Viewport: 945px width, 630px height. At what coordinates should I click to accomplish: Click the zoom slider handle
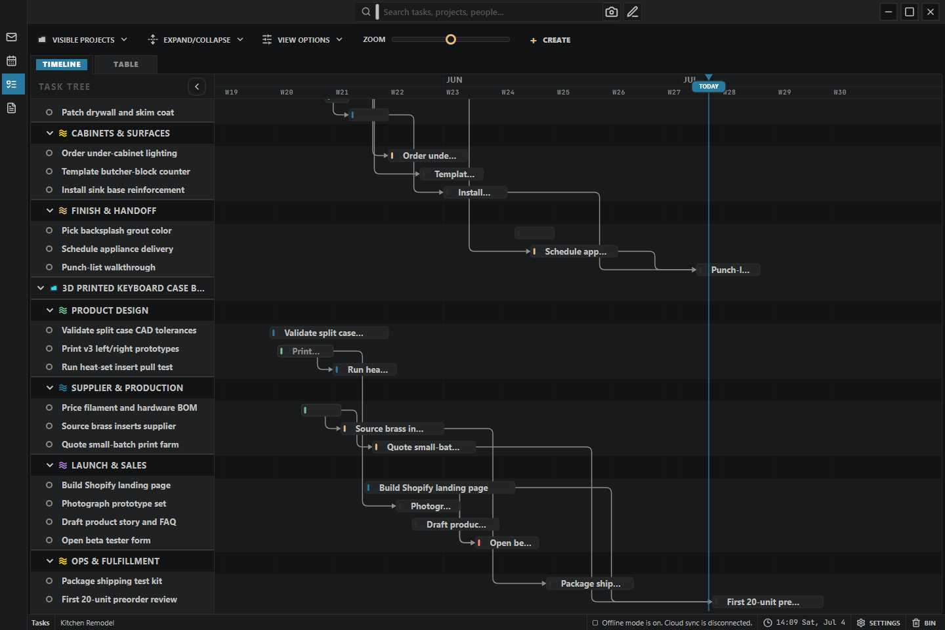(451, 39)
